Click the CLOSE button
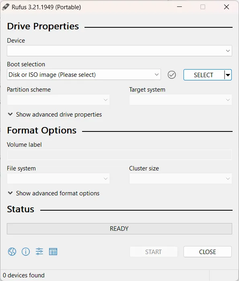 208,252
